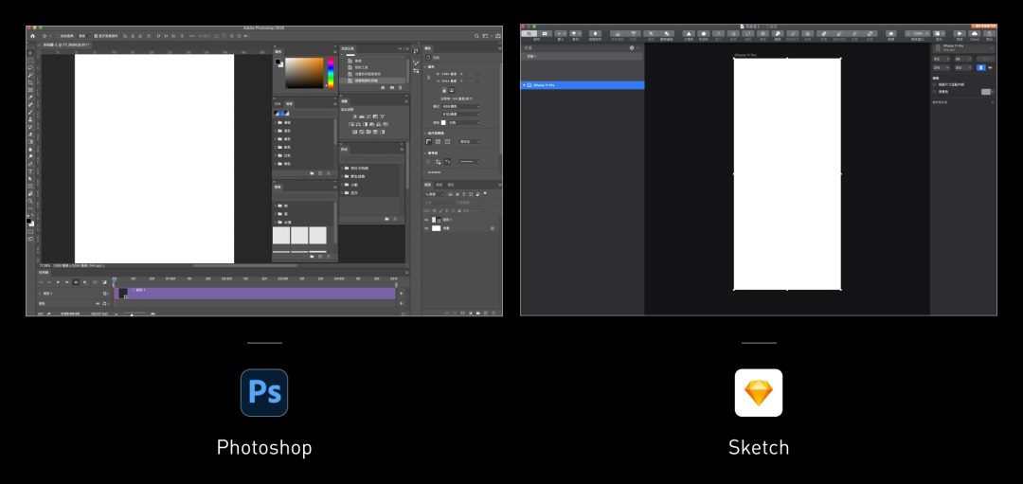The image size is (1023, 484).
Task: Click the white artboard in Sketch canvas
Action: [787, 174]
